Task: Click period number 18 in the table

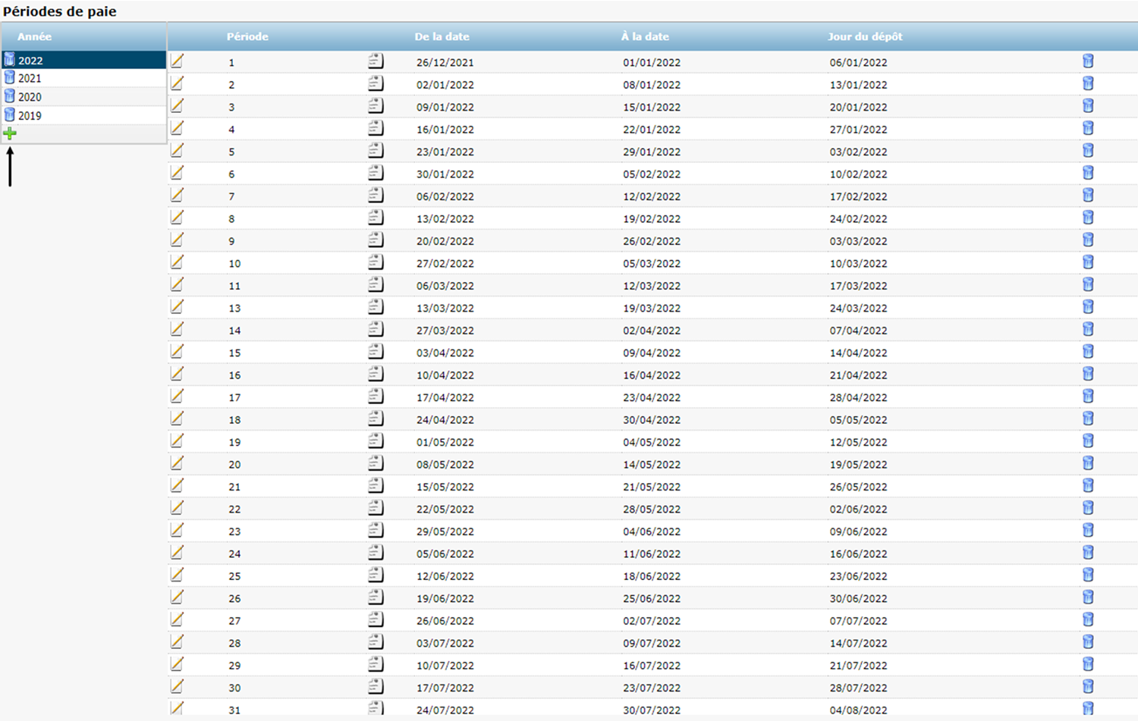Action: pos(234,419)
